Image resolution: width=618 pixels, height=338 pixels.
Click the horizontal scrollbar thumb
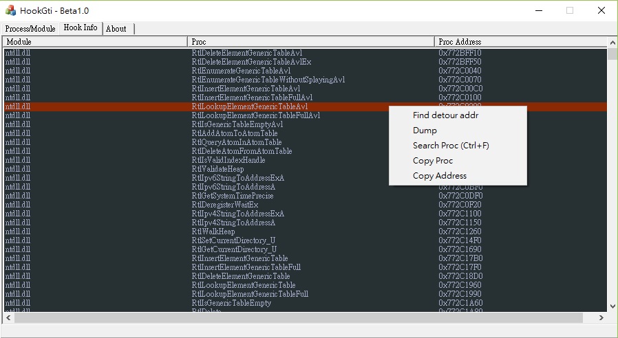pos(299,317)
